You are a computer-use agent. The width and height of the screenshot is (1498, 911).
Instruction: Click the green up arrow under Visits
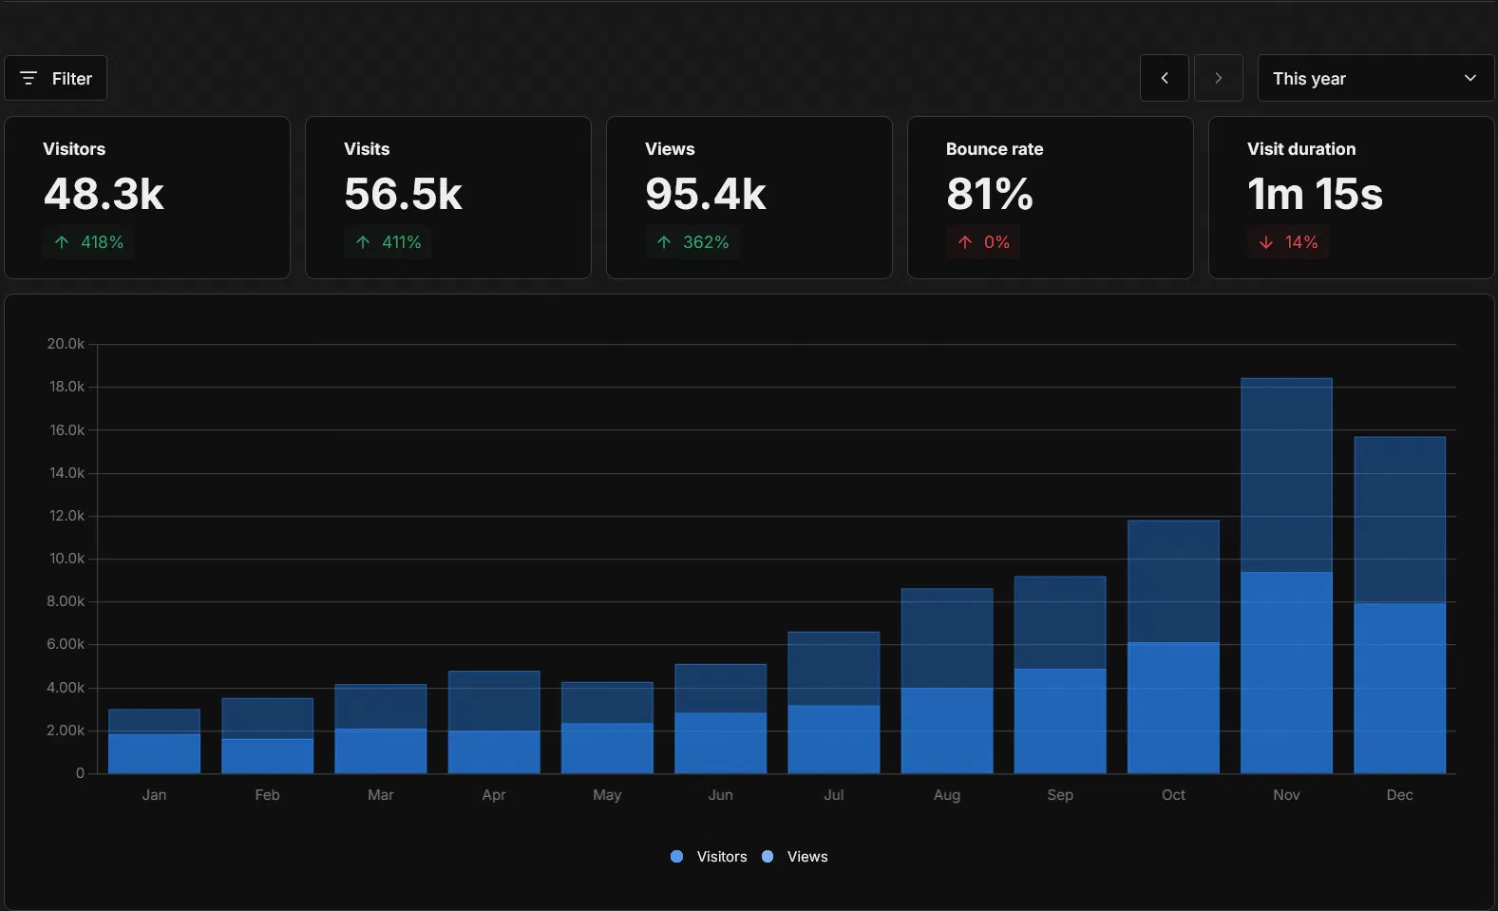point(363,242)
